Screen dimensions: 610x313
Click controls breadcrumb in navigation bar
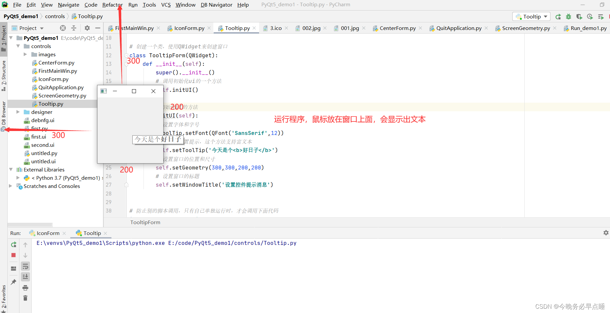(x=55, y=16)
